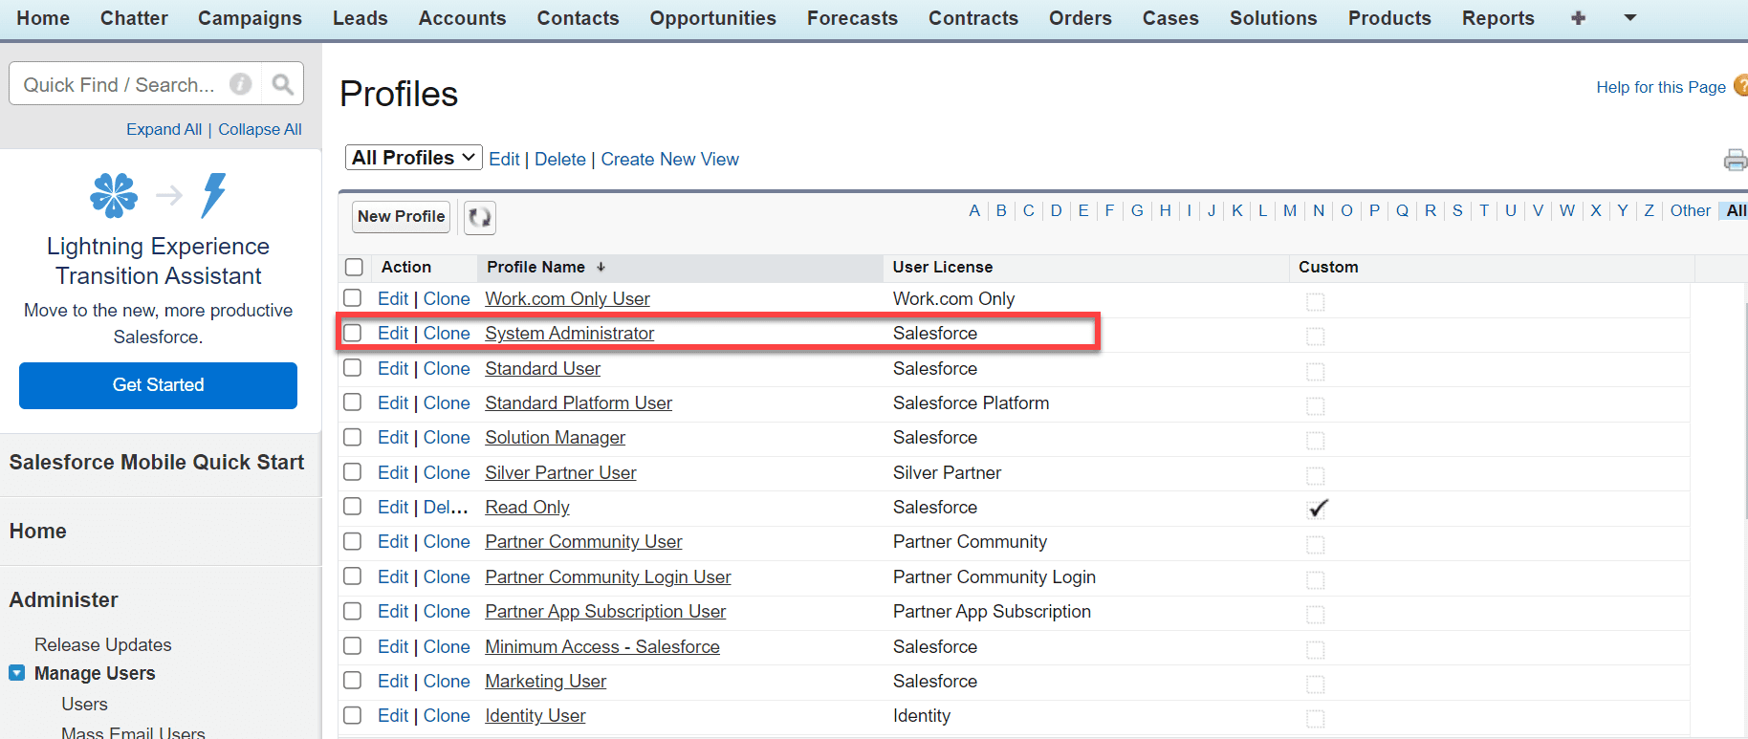Screen dimensions: 1748x739
Task: Check the Read Only row checkbox
Action: [x=353, y=507]
